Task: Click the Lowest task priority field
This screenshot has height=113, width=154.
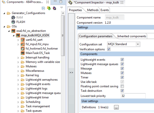Action: coord(133,96)
